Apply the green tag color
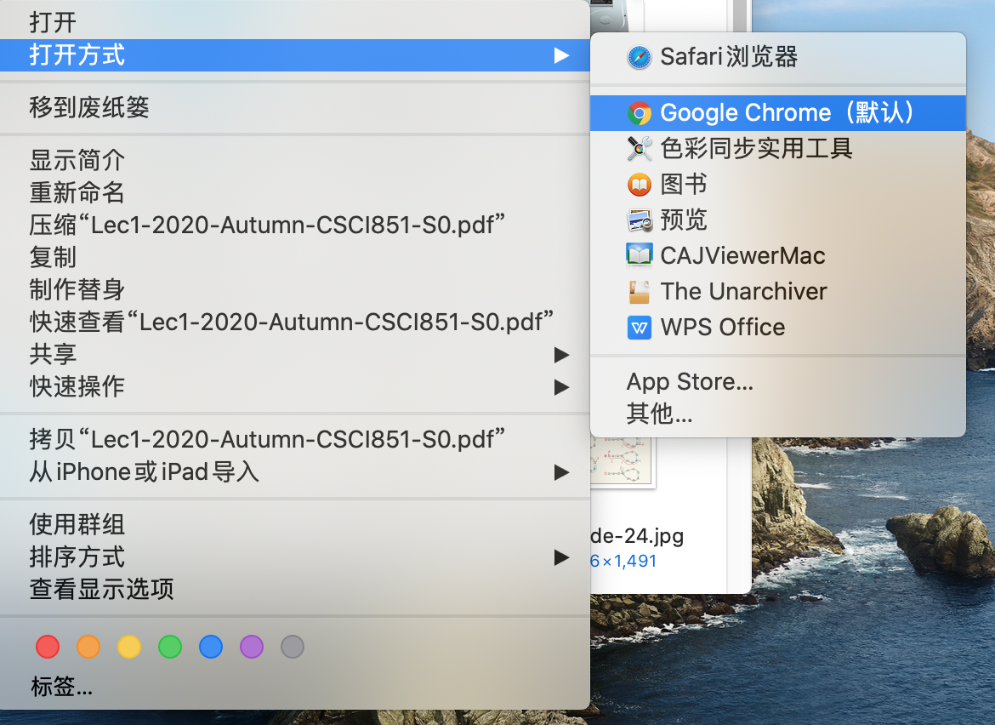 [170, 647]
